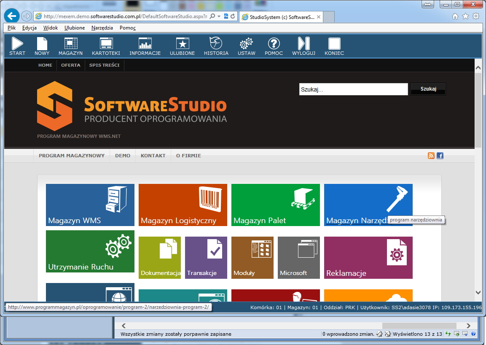Click the blue right-arrow export icon in status bar
The image size is (486, 345).
(465, 334)
